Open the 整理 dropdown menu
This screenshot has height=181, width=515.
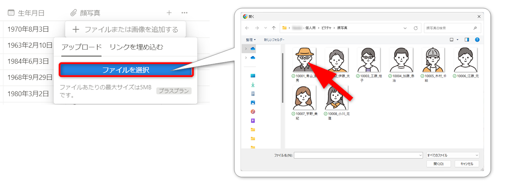pyautogui.click(x=251, y=40)
